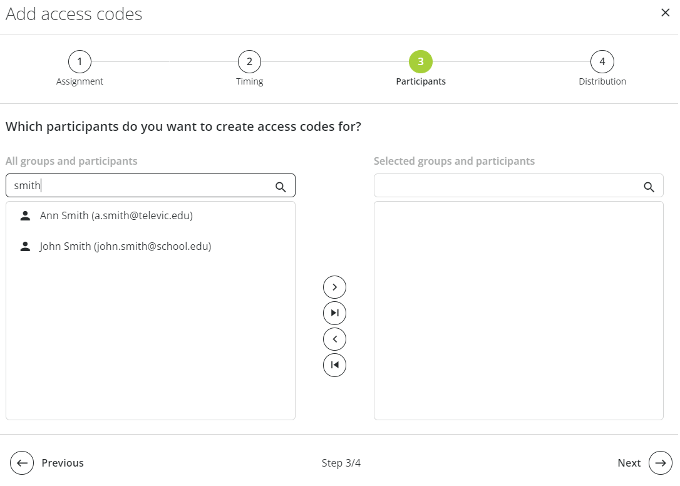Click the person icon beside John Smith
Viewport: 680px width, 486px height.
tap(25, 247)
